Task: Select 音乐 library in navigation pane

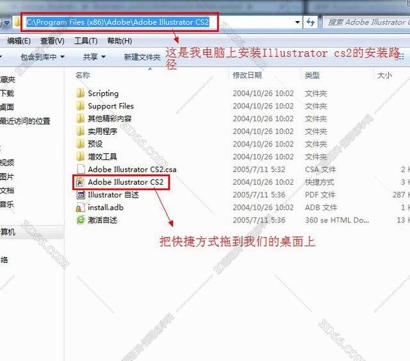Action: [x=7, y=205]
